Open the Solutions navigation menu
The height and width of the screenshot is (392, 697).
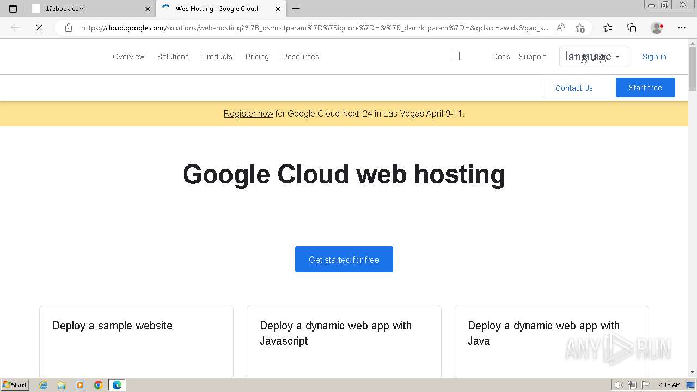173,57
